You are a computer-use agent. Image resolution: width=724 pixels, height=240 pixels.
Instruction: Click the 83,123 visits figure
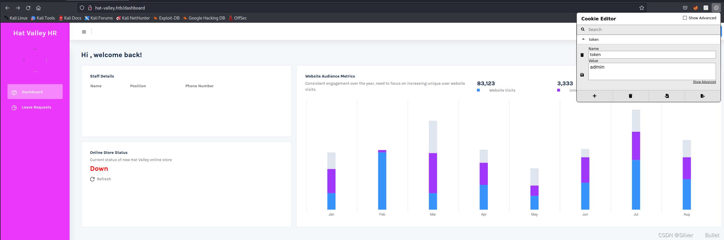(x=486, y=84)
